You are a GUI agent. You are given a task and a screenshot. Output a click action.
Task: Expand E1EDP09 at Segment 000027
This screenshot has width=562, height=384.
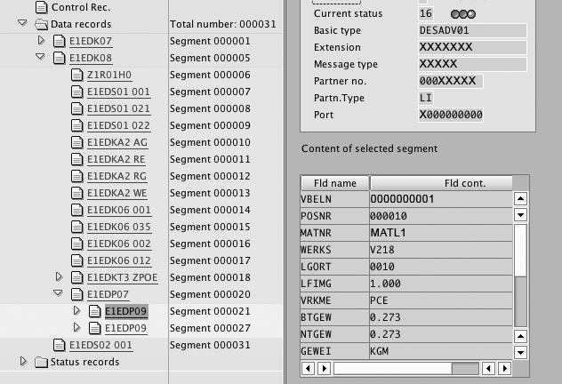76,327
